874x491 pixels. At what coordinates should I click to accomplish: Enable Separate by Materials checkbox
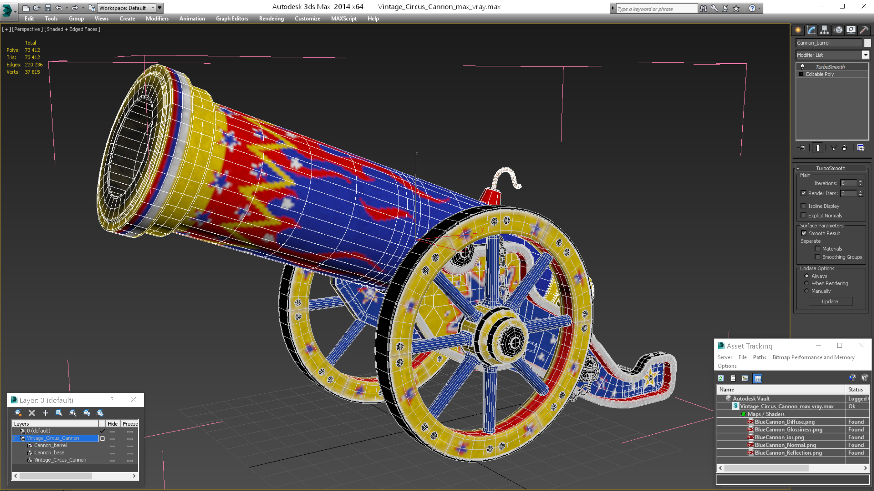point(818,249)
